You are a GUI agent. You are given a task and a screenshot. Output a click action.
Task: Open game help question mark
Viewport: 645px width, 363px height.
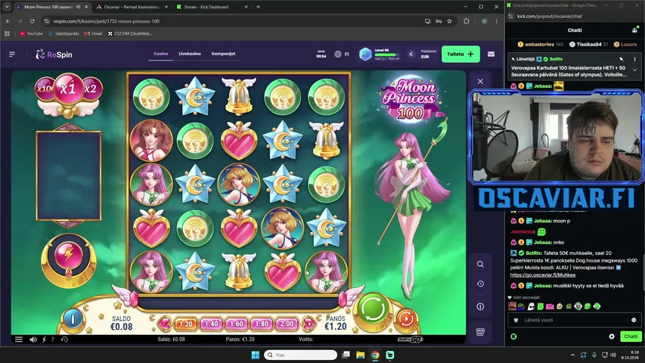click(x=53, y=340)
